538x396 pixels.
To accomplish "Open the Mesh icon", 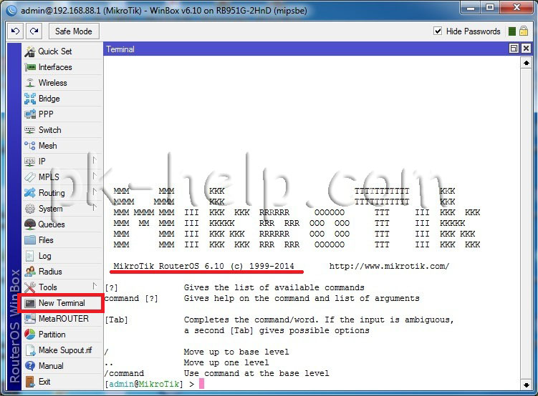I will [30, 146].
